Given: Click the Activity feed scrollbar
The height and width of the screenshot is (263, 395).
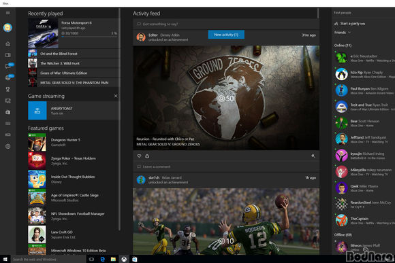Looking at the screenshot, I should [318, 13].
